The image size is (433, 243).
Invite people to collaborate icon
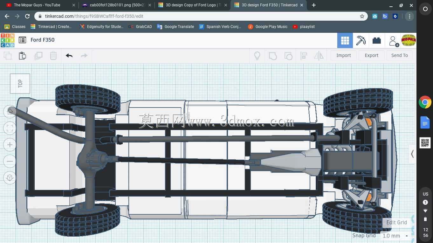394,41
